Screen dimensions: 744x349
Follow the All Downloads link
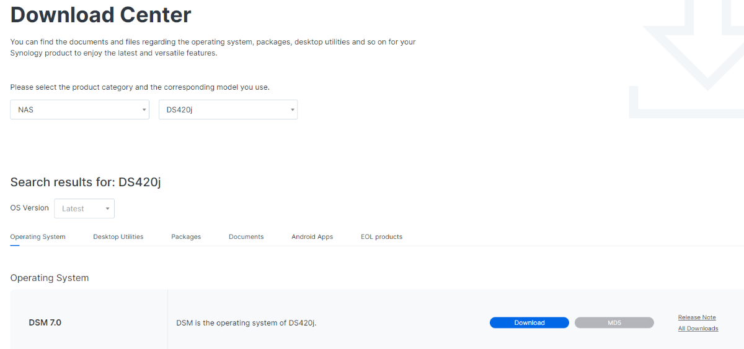pyautogui.click(x=698, y=329)
